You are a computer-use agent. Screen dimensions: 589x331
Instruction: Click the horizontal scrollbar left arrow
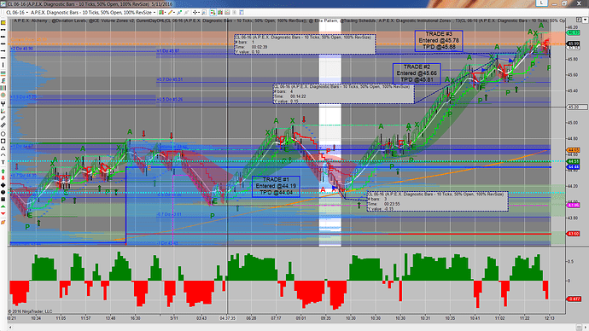pos(10,328)
